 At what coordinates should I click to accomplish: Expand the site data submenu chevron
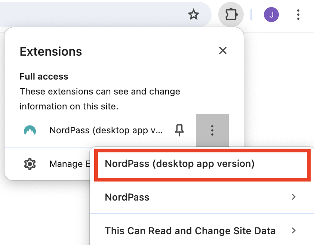pyautogui.click(x=294, y=231)
